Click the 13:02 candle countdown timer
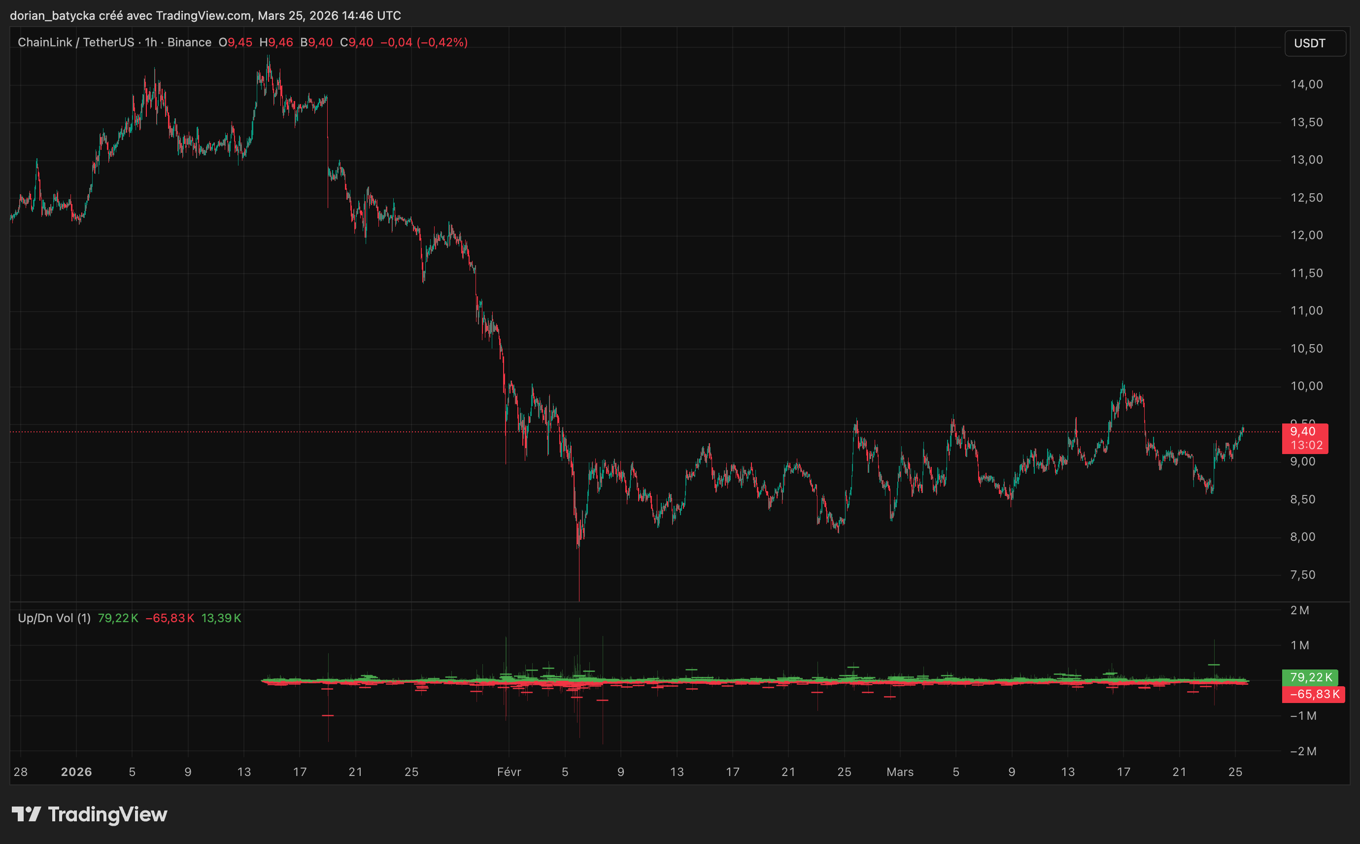The image size is (1360, 844). point(1306,445)
